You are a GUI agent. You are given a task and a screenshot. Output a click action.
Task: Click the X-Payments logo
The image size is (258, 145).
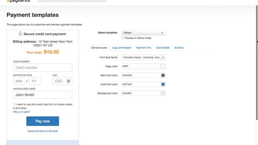point(18,1)
